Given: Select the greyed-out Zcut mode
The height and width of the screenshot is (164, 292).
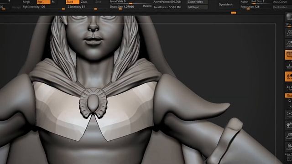Looking at the screenshot, I should [x=98, y=2].
